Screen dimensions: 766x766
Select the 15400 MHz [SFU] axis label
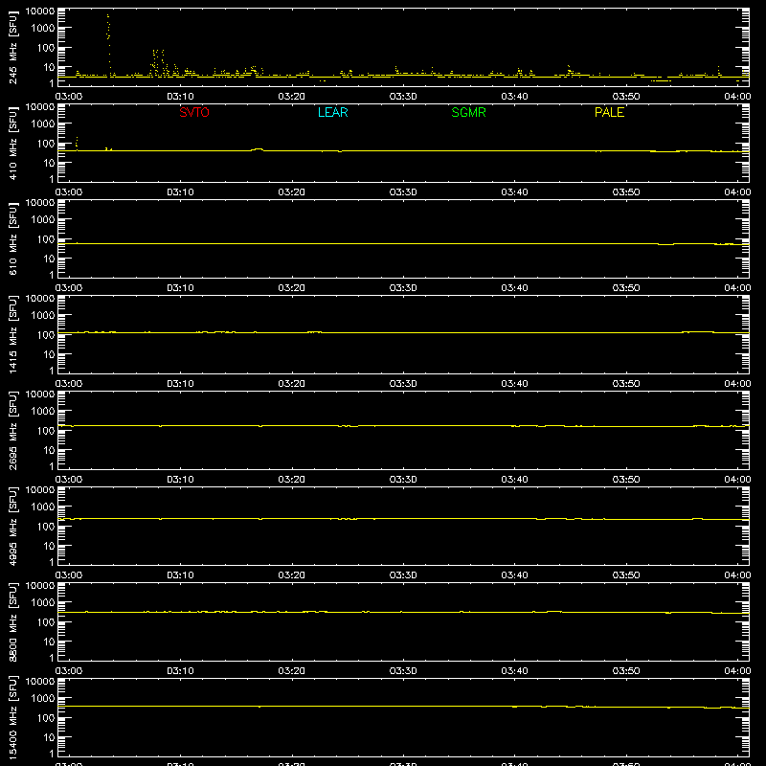(x=12, y=717)
